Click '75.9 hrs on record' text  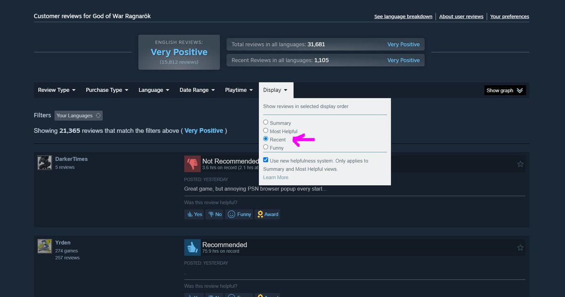click(x=221, y=251)
